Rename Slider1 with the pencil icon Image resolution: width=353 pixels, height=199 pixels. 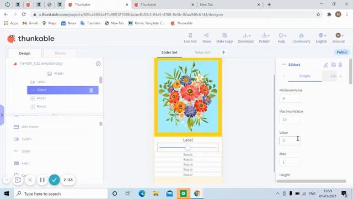click(x=326, y=65)
